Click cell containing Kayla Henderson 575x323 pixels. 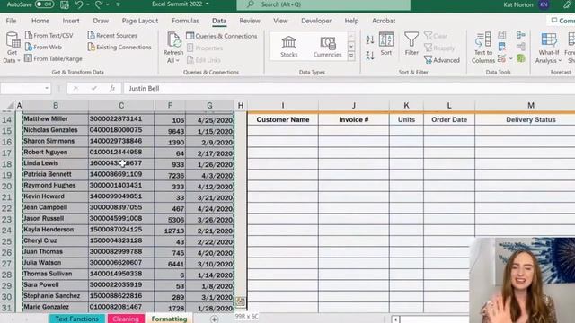(x=56, y=230)
